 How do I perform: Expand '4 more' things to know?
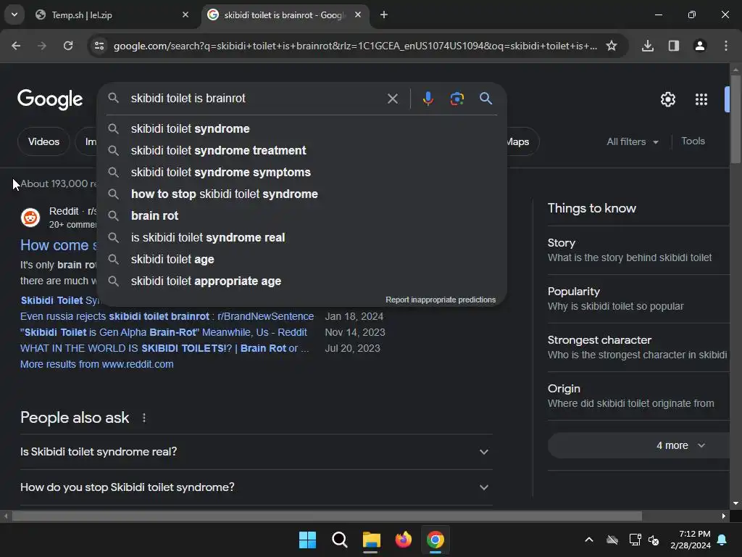(639, 446)
